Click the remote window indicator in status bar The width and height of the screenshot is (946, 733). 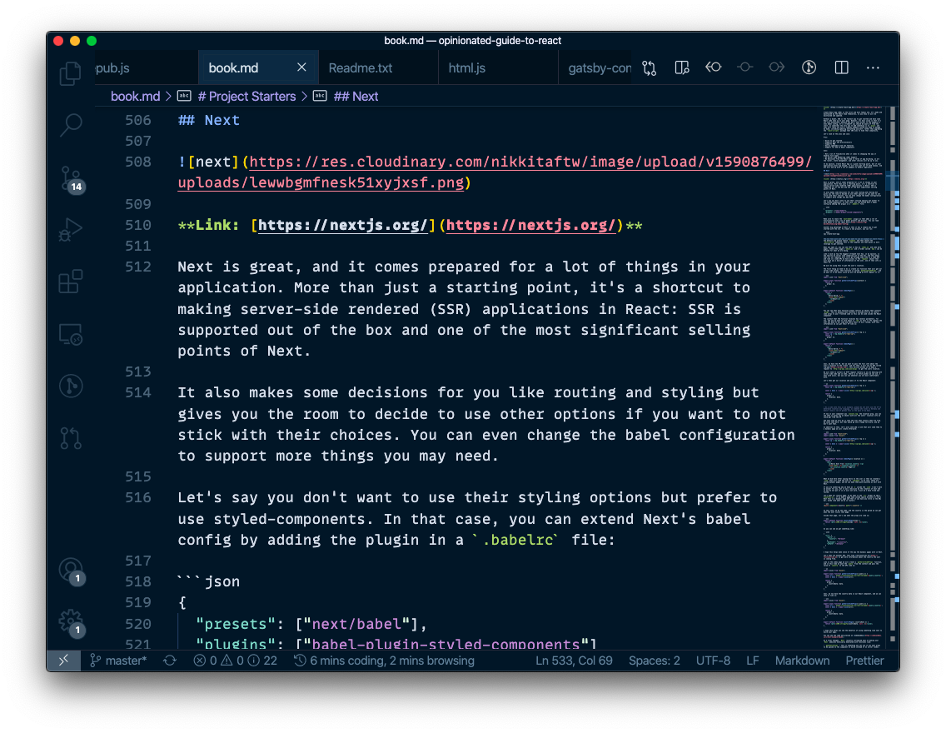pyautogui.click(x=63, y=661)
